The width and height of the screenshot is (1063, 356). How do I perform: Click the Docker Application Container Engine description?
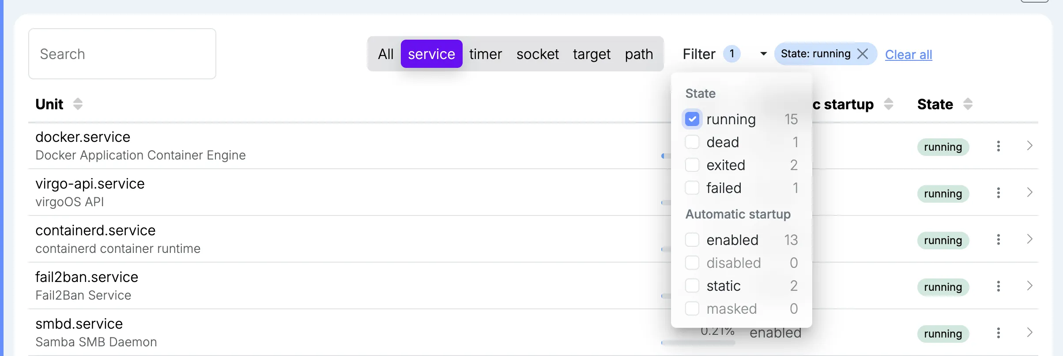140,155
